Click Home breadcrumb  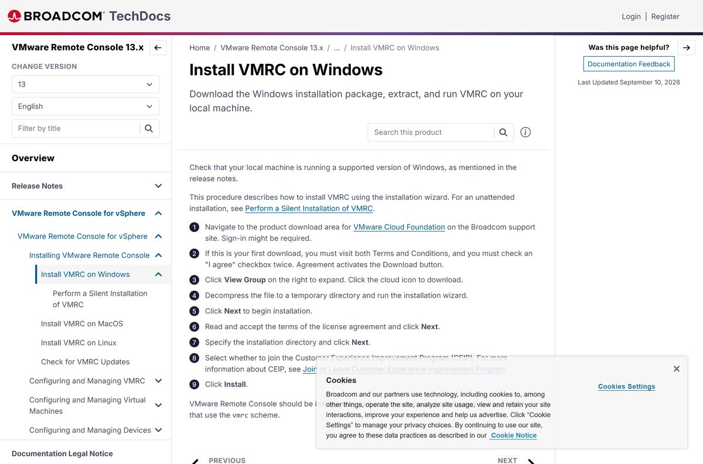[x=200, y=48]
